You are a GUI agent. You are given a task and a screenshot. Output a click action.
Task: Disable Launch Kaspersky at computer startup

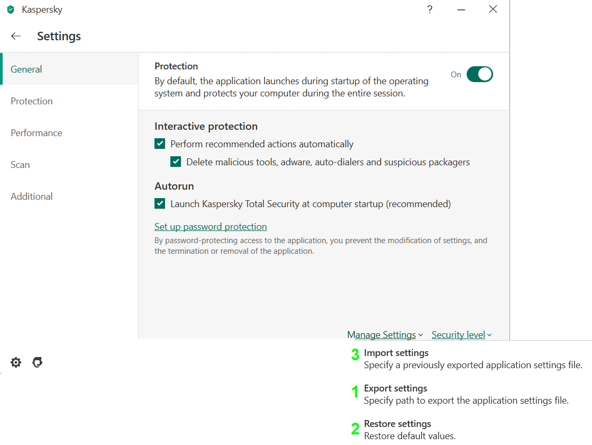pyautogui.click(x=160, y=203)
